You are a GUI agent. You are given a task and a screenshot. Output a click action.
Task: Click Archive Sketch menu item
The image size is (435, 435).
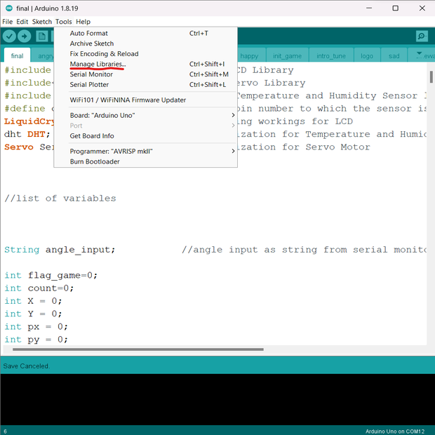[91, 43]
